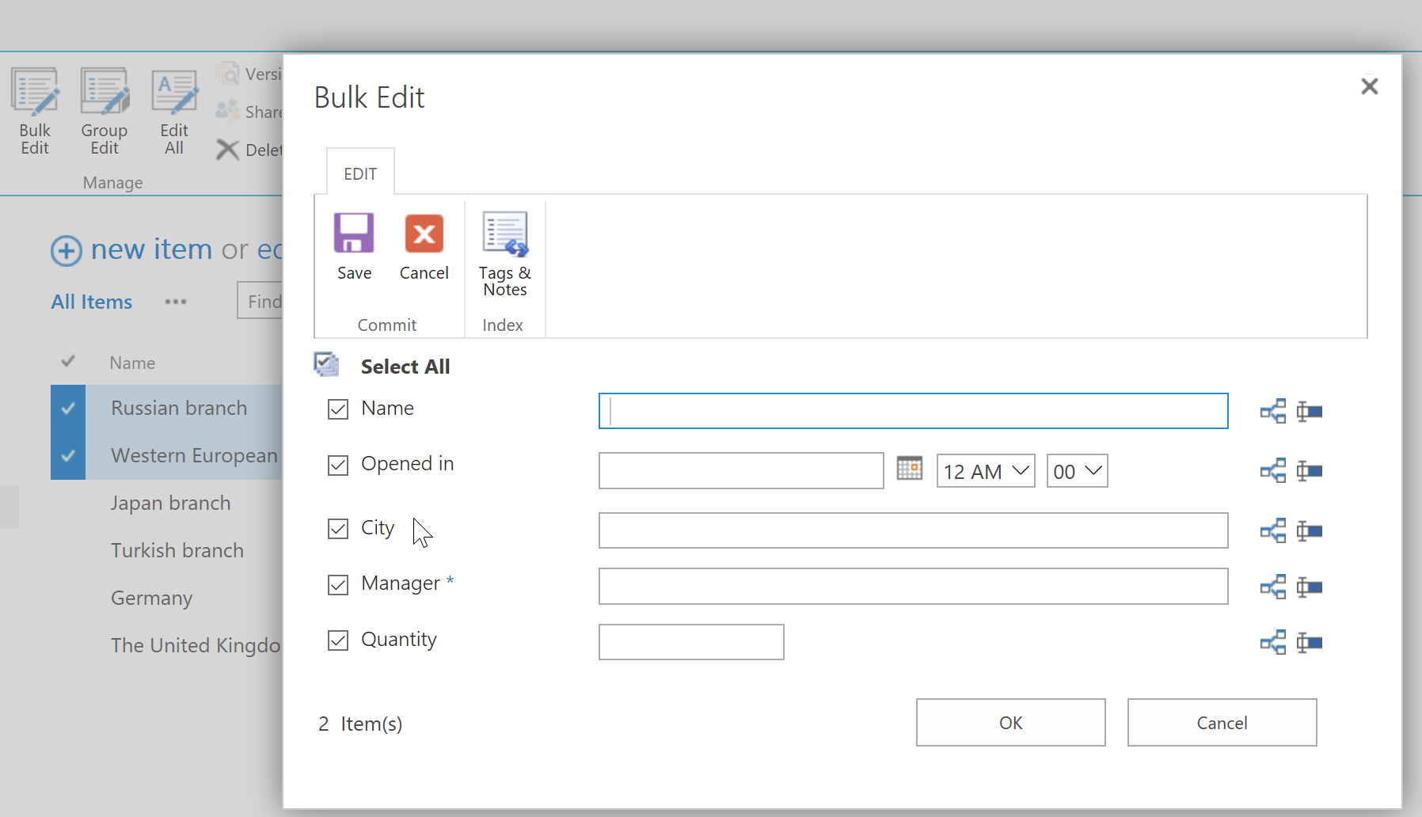Viewport: 1422px width, 817px height.
Task: Click the Cancel button at dialog bottom
Action: pos(1221,723)
